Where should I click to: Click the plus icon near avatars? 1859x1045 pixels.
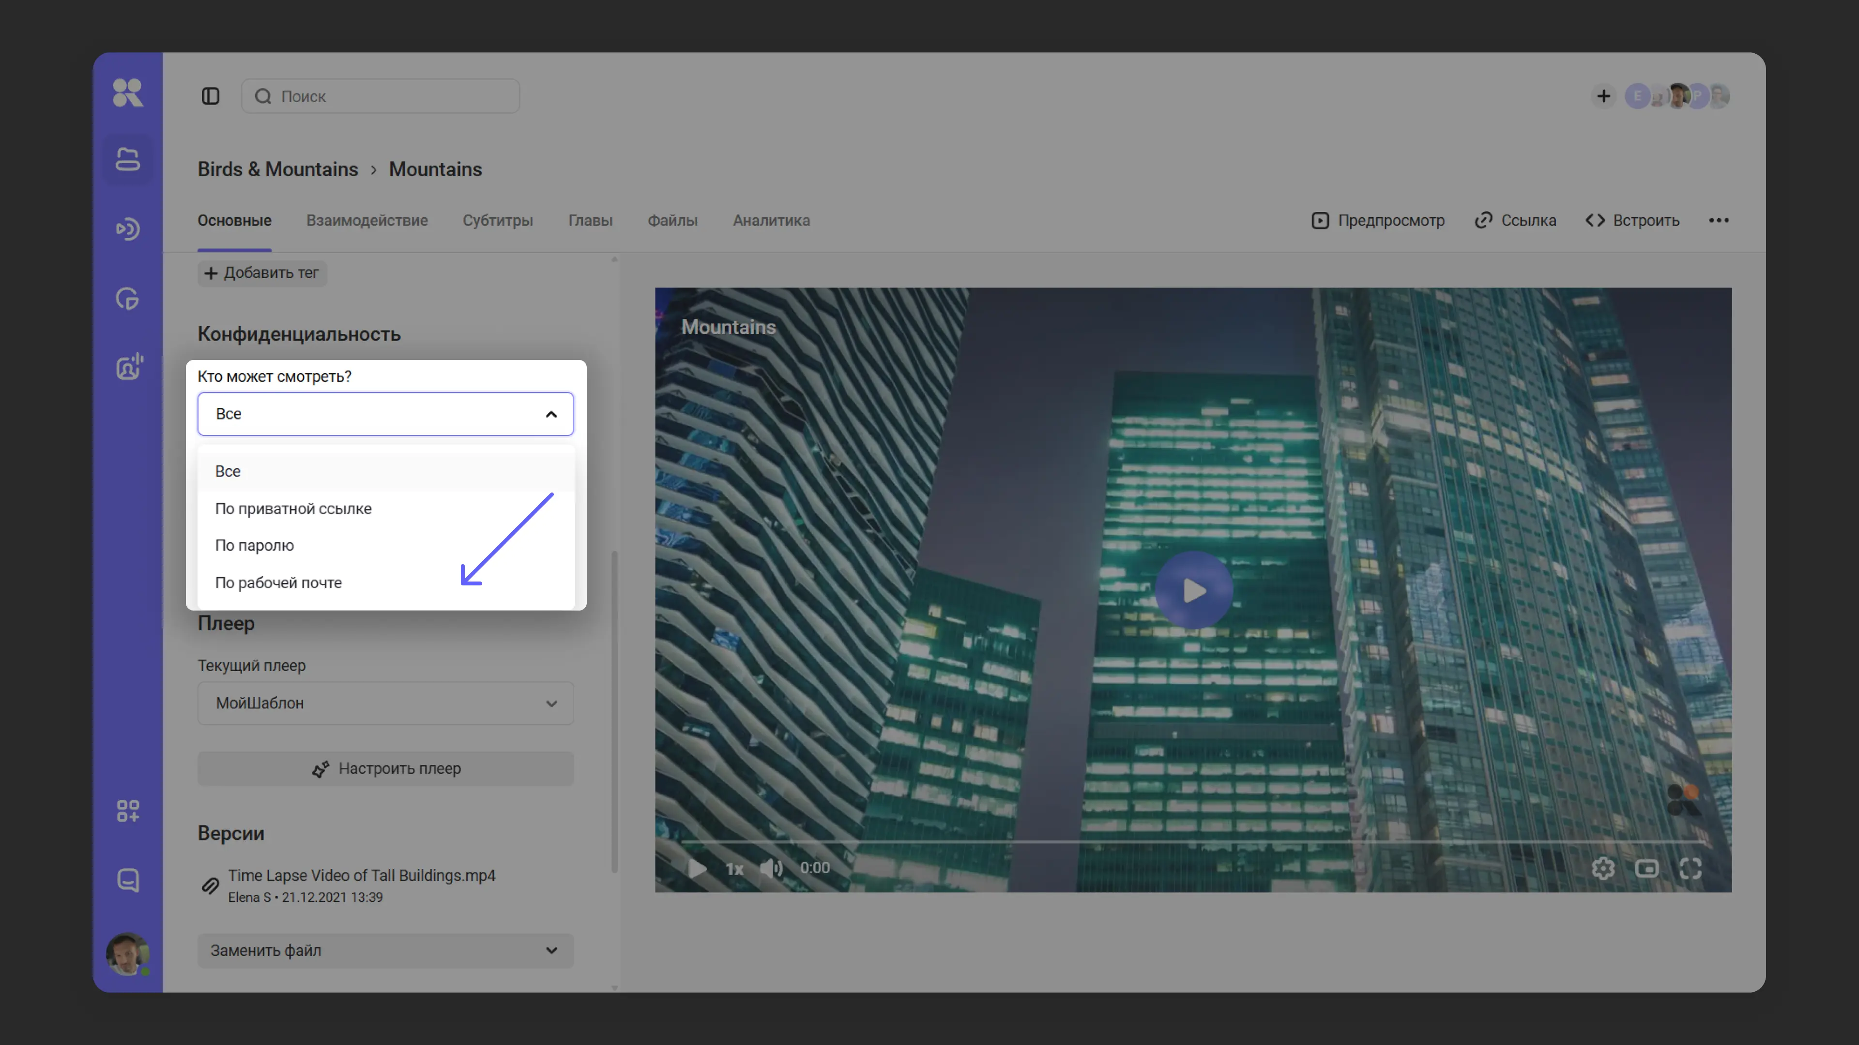pyautogui.click(x=1603, y=96)
